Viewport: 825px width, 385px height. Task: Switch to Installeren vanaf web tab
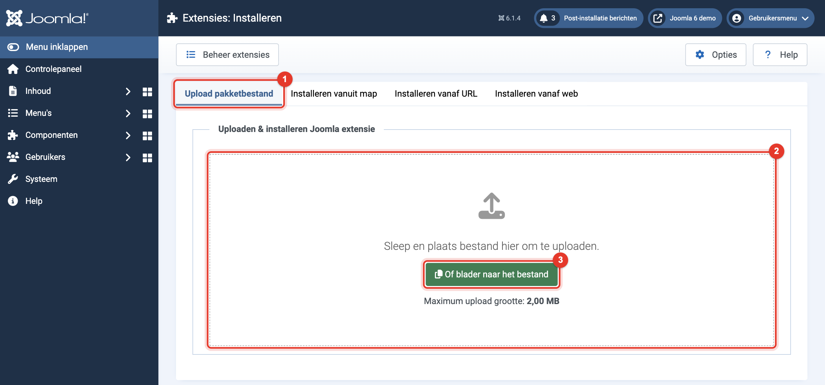[536, 93]
